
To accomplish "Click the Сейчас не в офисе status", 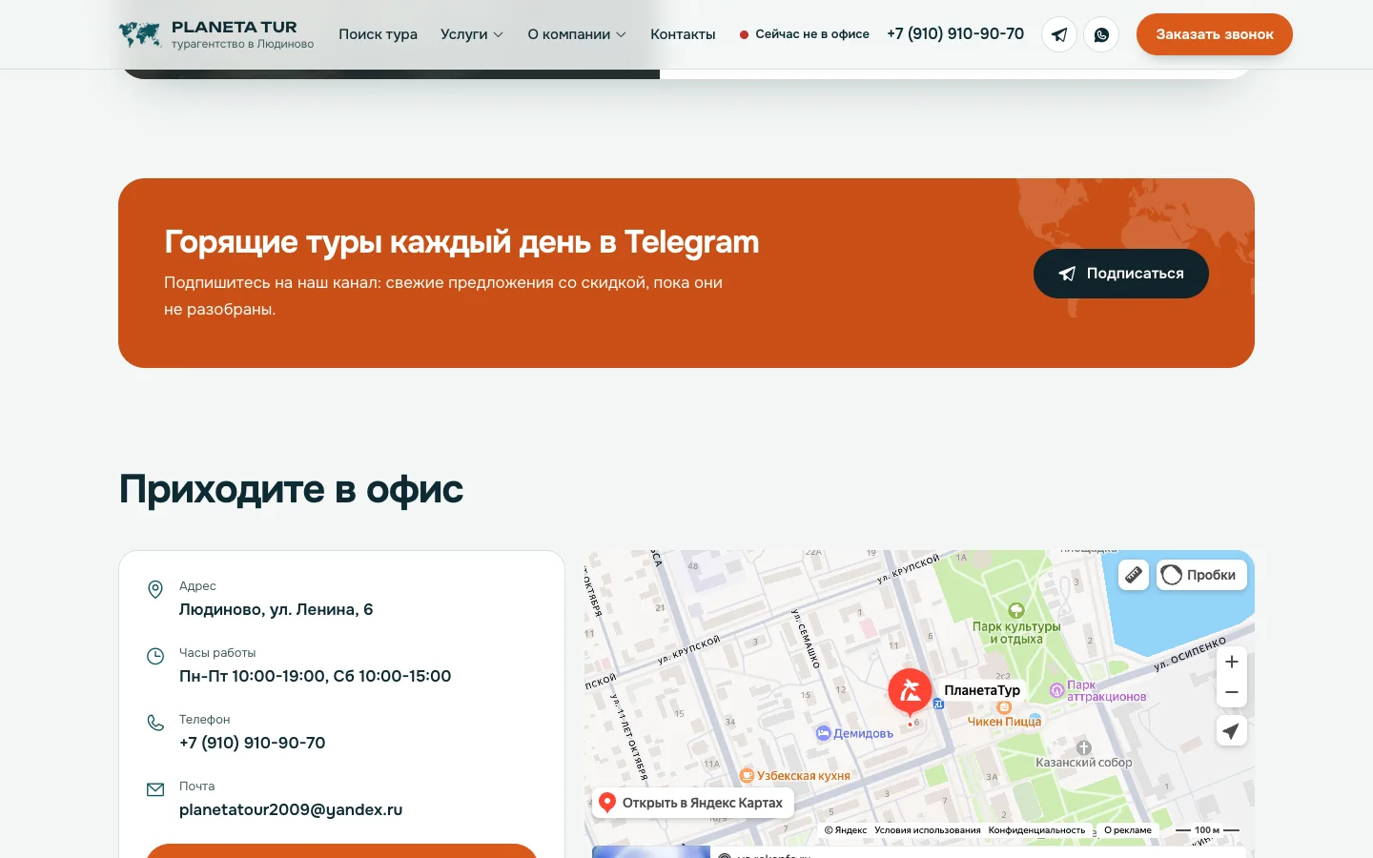I will tap(805, 34).
